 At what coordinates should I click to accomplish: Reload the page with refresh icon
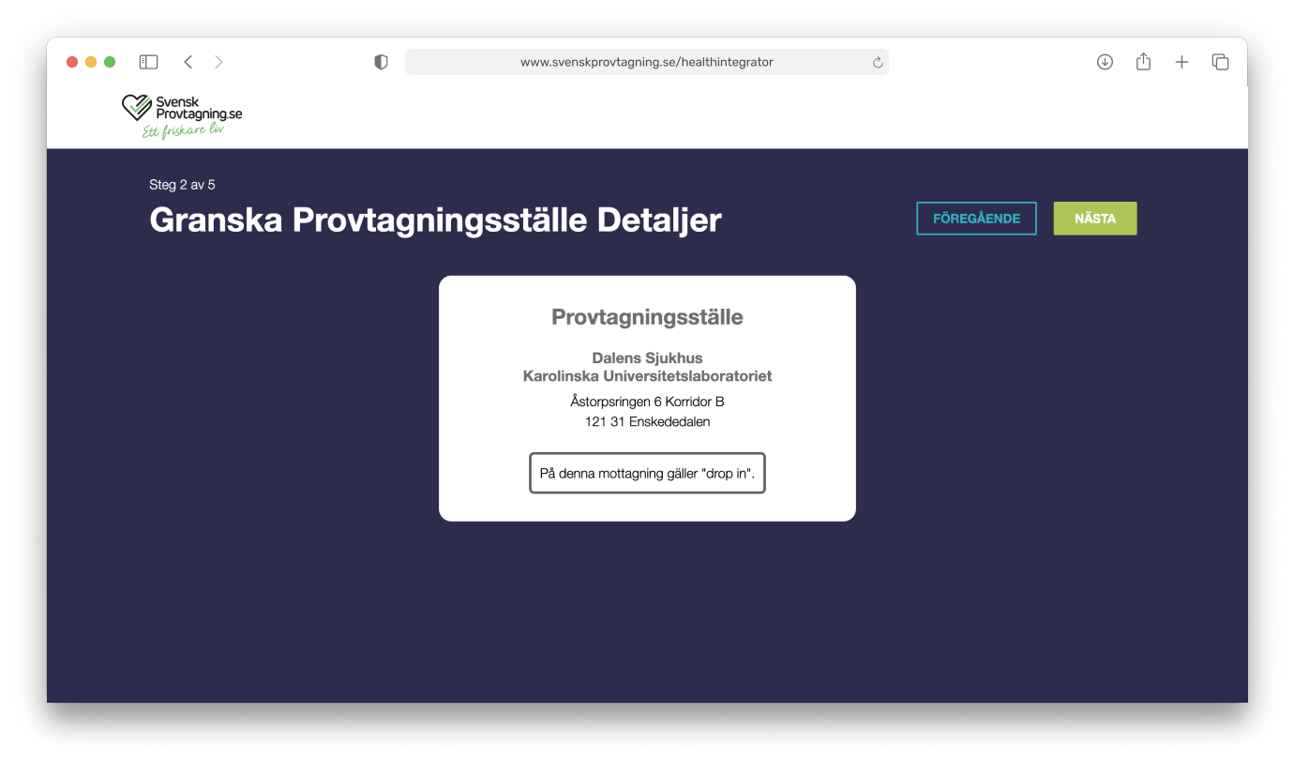(878, 63)
